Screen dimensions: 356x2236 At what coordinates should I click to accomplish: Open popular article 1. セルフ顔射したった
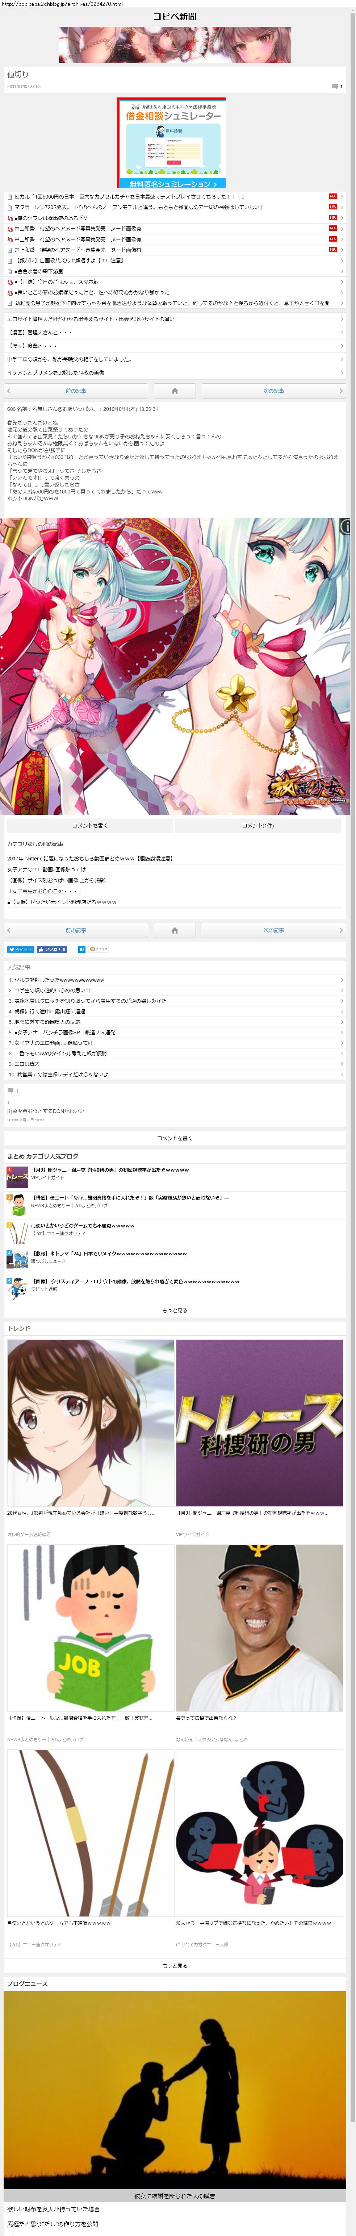click(56, 979)
